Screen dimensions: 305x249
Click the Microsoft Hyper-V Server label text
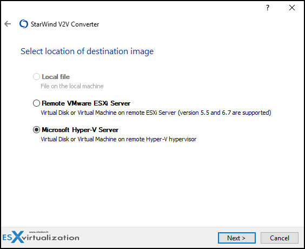pyautogui.click(x=80, y=130)
